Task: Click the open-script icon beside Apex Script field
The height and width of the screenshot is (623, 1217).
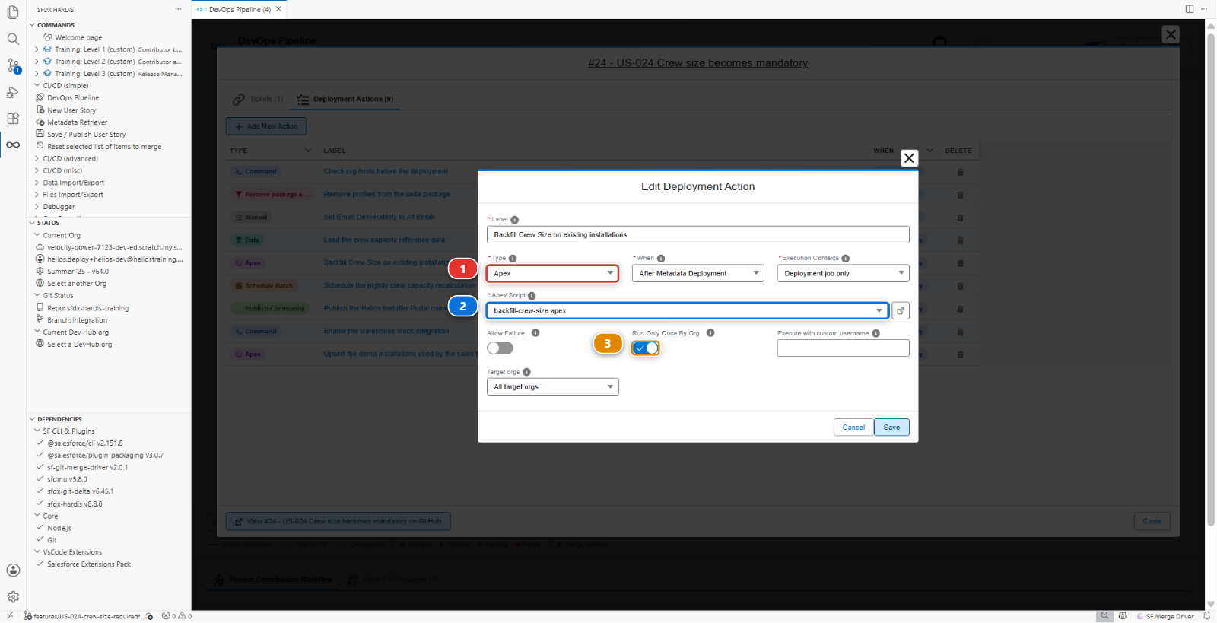Action: click(901, 310)
